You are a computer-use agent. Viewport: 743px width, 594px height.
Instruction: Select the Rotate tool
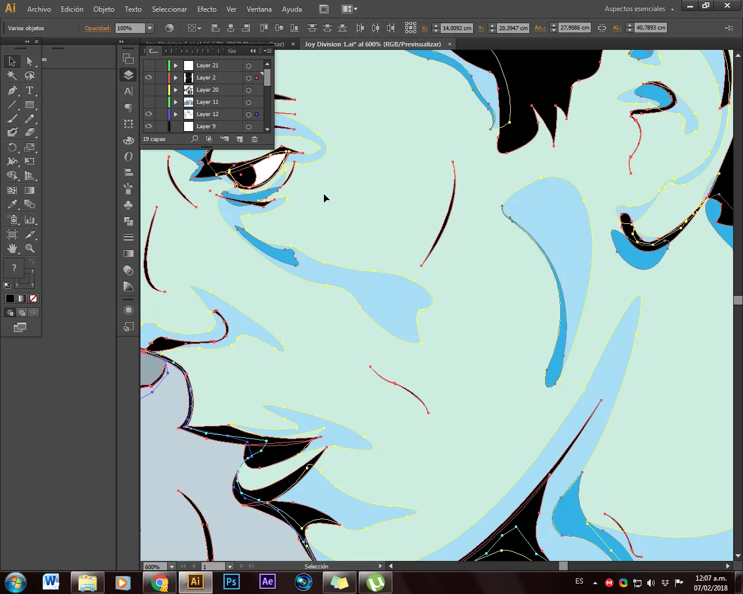[12, 147]
